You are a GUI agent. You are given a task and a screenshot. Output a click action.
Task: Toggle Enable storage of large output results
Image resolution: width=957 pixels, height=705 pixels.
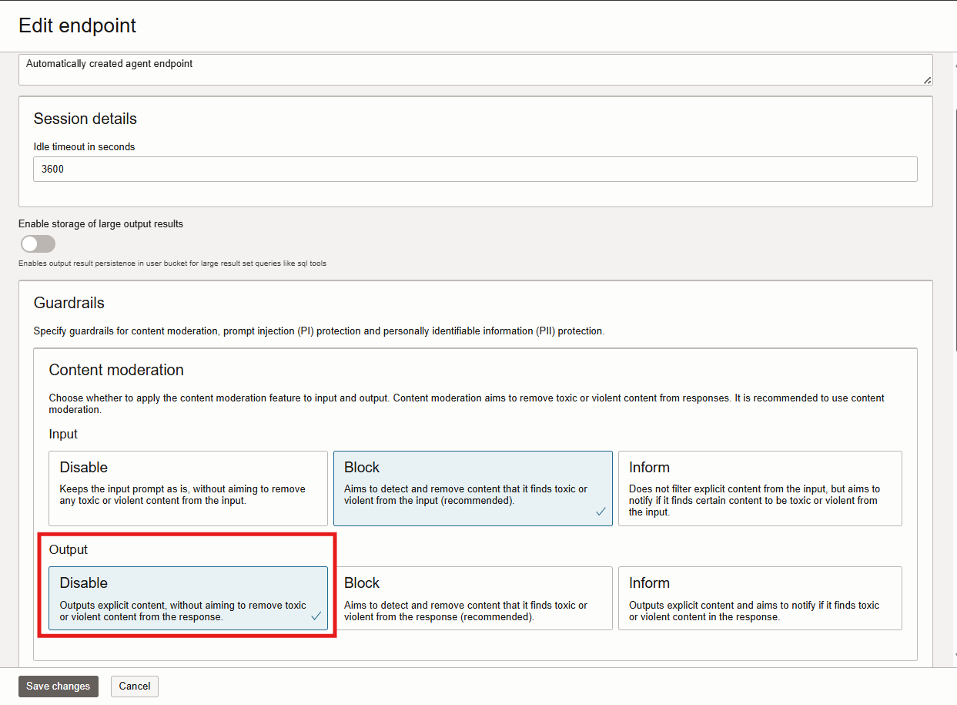[x=38, y=244]
